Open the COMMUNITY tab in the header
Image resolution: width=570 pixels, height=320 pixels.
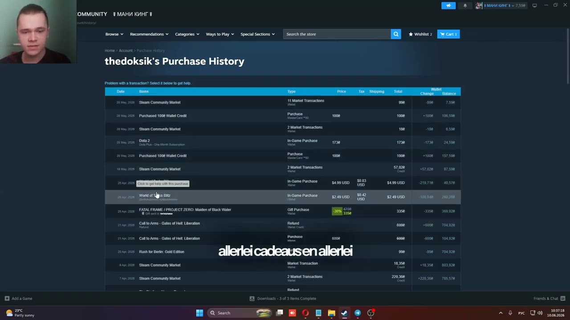[92, 14]
